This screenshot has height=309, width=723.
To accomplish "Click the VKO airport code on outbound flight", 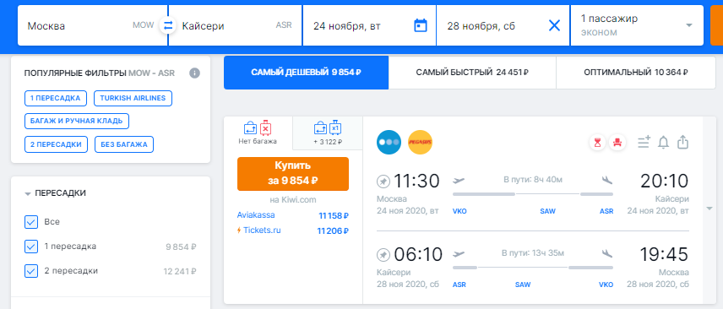I will 460,211.
